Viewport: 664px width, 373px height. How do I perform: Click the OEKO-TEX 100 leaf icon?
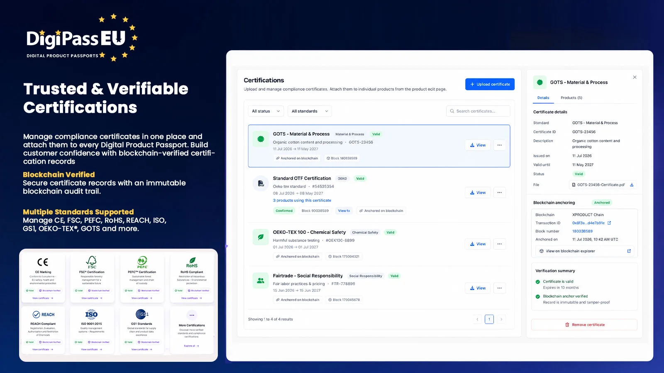coord(261,237)
